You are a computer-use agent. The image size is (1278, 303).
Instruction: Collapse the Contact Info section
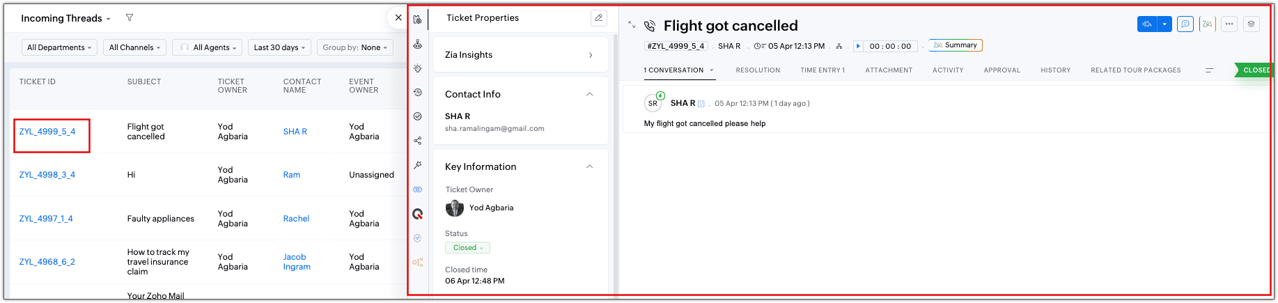(x=590, y=94)
